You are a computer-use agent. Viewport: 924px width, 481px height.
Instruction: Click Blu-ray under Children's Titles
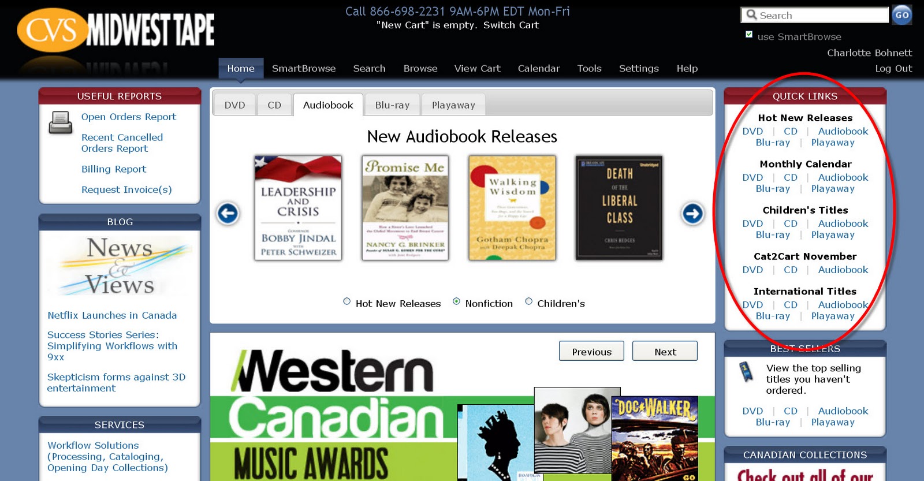coord(773,235)
